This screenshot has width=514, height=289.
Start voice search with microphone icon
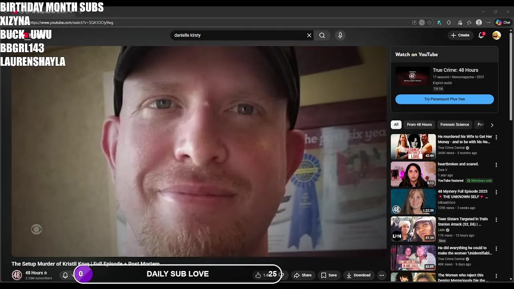[x=340, y=35]
